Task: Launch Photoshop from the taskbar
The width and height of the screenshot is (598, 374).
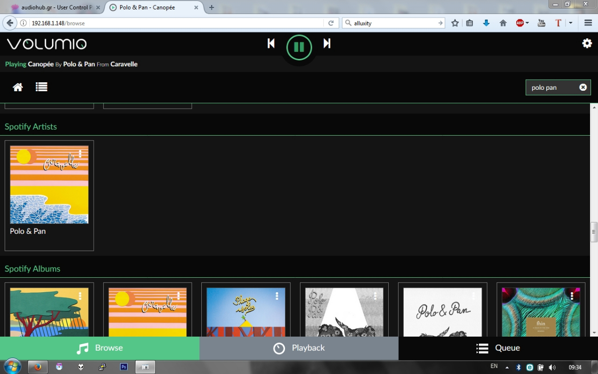Action: [123, 367]
